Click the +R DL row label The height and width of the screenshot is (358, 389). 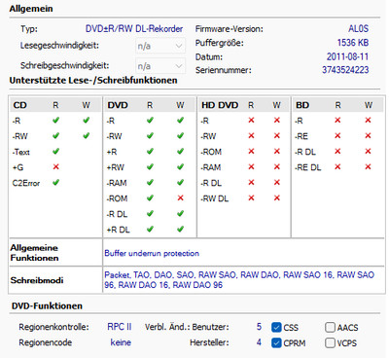118,230
